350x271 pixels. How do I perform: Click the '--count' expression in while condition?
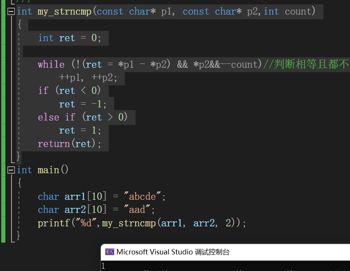click(239, 65)
